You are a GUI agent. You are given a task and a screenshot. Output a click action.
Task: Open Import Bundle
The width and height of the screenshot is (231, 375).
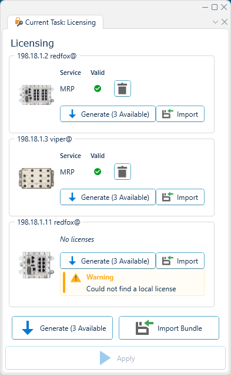[x=169, y=328]
